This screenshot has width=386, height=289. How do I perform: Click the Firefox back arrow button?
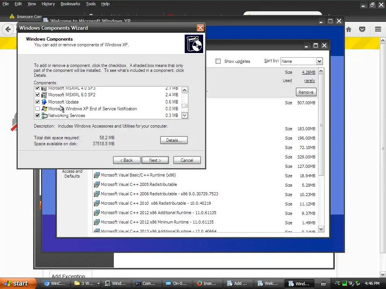click(x=8, y=29)
